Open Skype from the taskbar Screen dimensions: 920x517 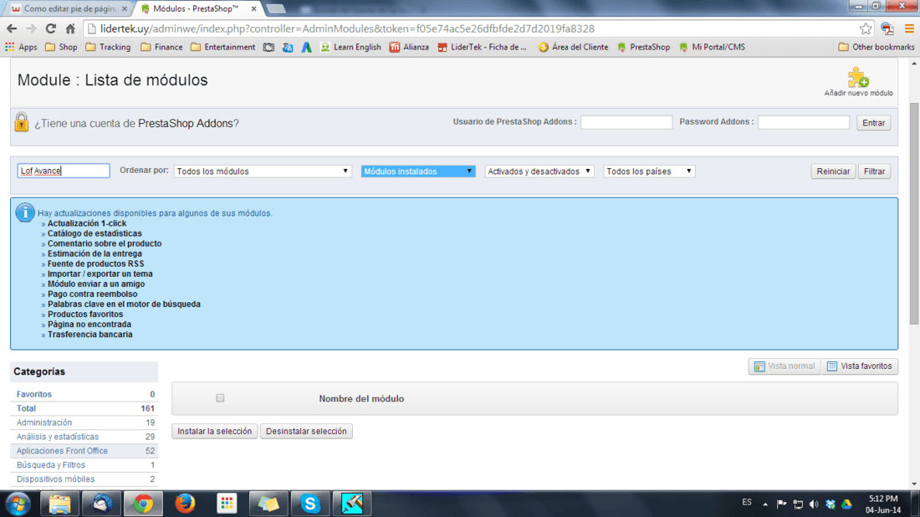(x=309, y=504)
